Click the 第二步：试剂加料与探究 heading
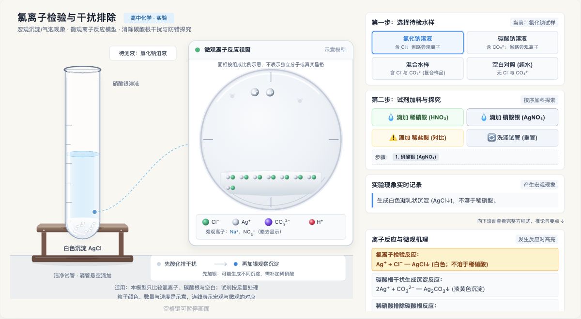 coord(406,100)
